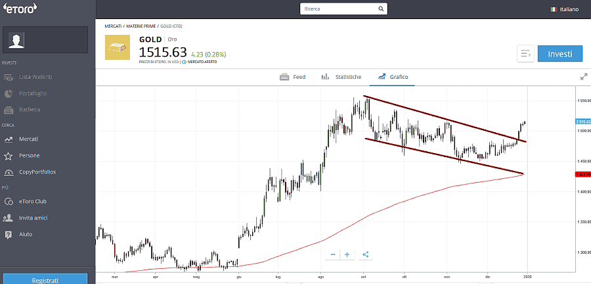Click in the Ricerca search field

338,10
